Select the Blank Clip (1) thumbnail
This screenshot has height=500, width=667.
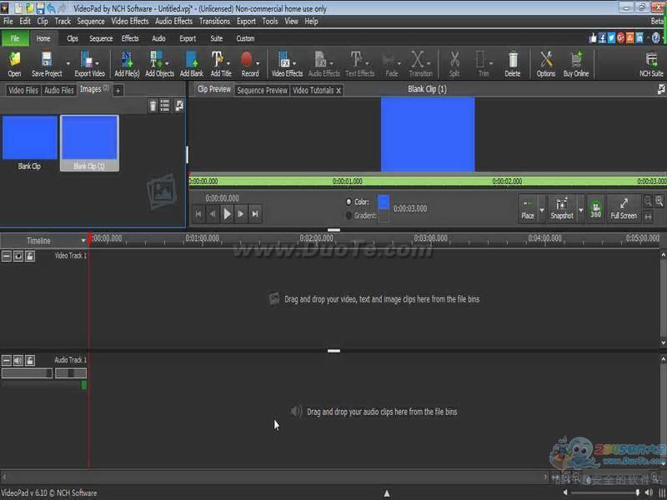(89, 143)
